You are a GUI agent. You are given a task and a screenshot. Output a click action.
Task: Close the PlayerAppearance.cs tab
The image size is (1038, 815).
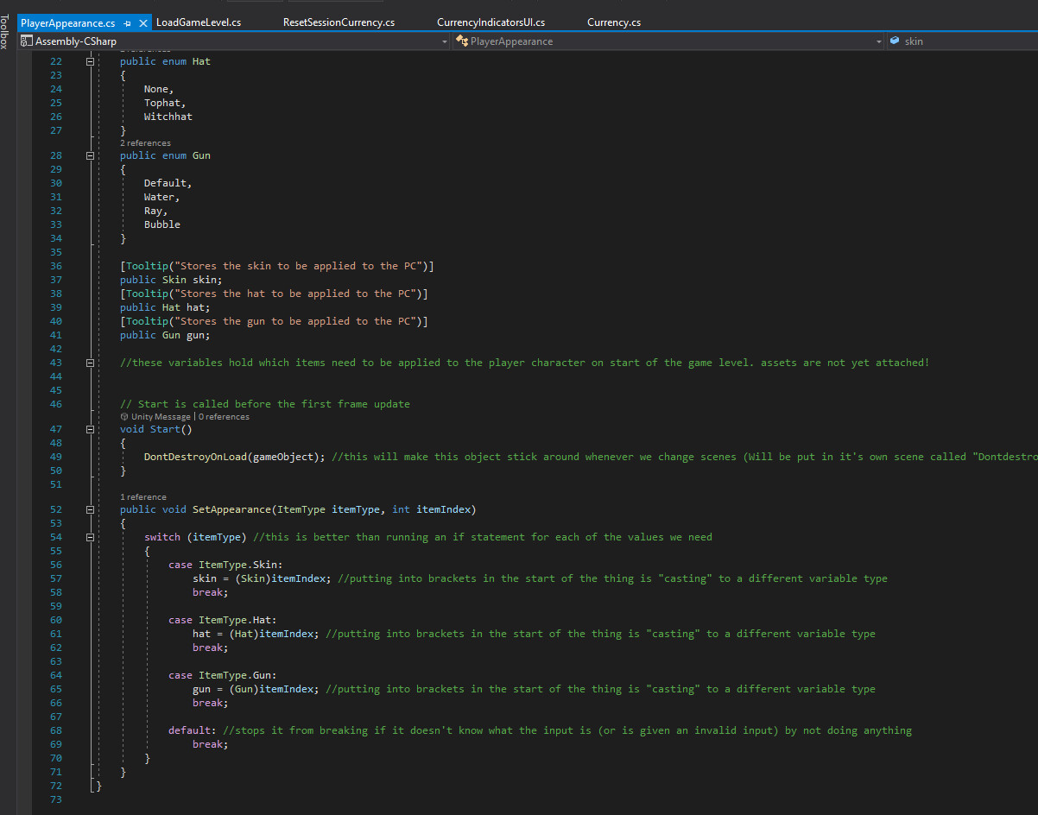142,22
